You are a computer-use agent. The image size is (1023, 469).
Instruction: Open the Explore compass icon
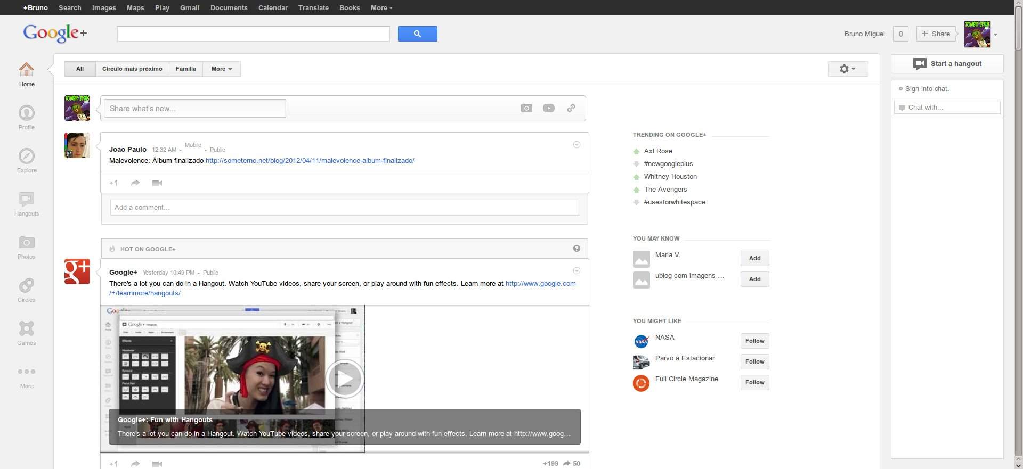[x=26, y=156]
